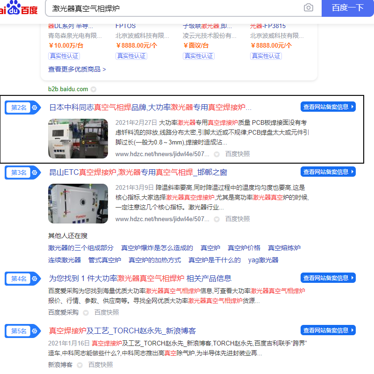Image resolution: width=374 pixels, height=374 pixels.
Task: Open www.hdzc.net URL of 昆山ETC result
Action: [162, 219]
